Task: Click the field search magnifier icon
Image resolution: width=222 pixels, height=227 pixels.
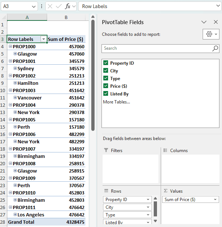Action: (215, 48)
